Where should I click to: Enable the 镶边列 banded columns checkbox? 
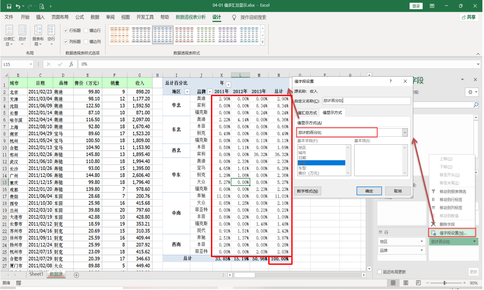[x=86, y=42]
